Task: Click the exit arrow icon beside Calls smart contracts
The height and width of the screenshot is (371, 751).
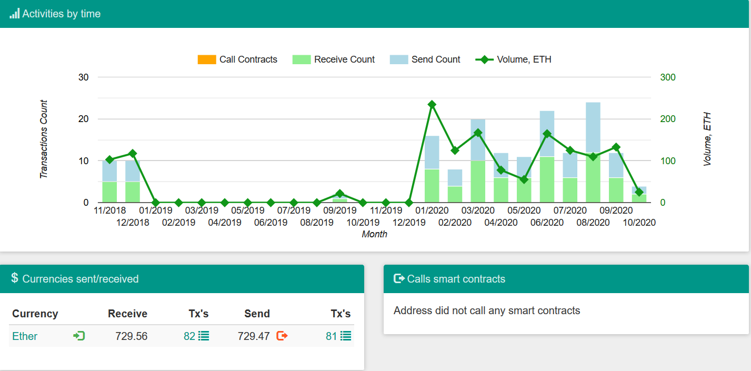Action: (x=399, y=278)
